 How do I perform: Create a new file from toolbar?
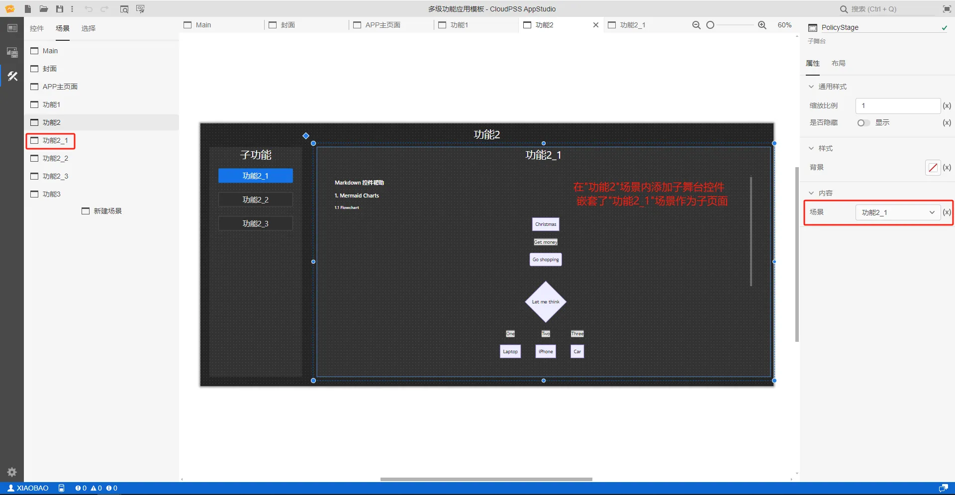pyautogui.click(x=28, y=9)
